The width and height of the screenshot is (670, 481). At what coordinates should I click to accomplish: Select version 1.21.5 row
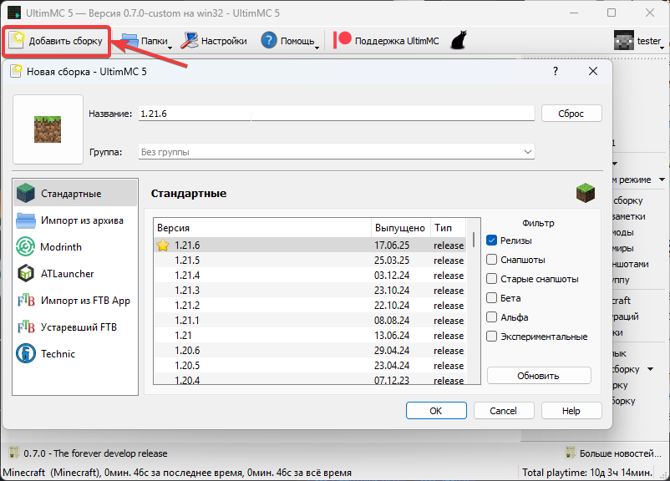click(x=309, y=261)
